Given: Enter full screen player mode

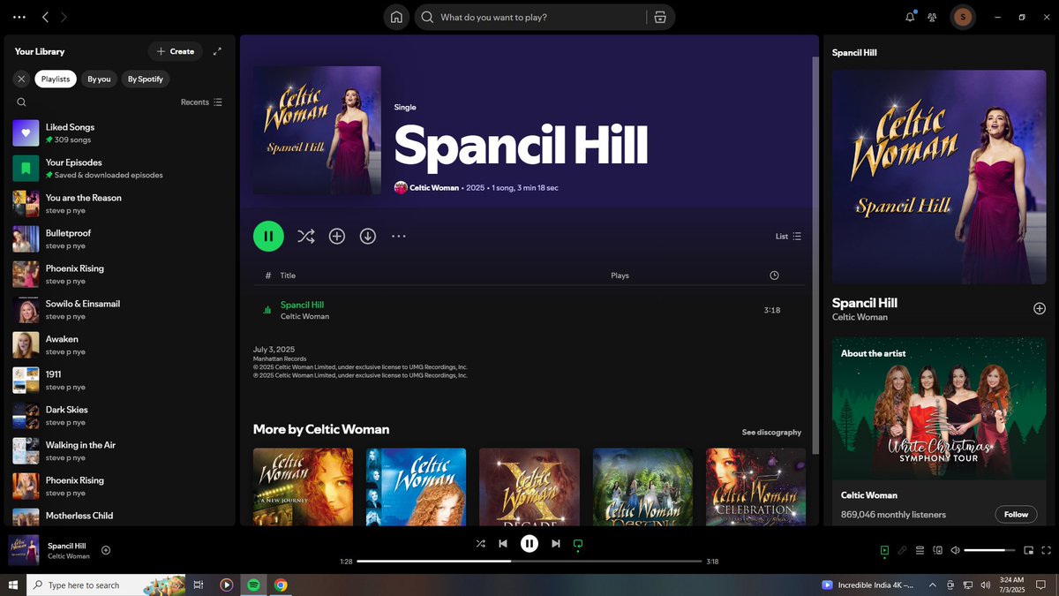Looking at the screenshot, I should [x=1047, y=550].
